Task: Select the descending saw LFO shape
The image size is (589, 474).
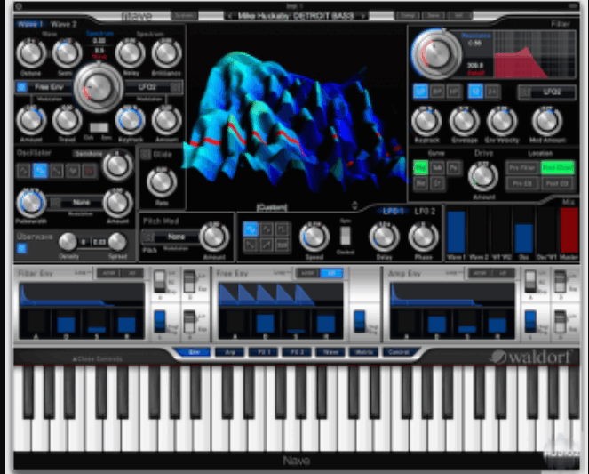Action: [251, 245]
